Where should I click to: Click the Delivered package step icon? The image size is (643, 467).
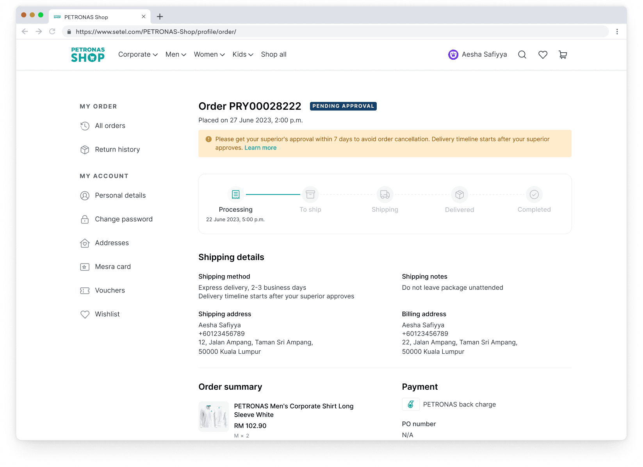(x=460, y=194)
